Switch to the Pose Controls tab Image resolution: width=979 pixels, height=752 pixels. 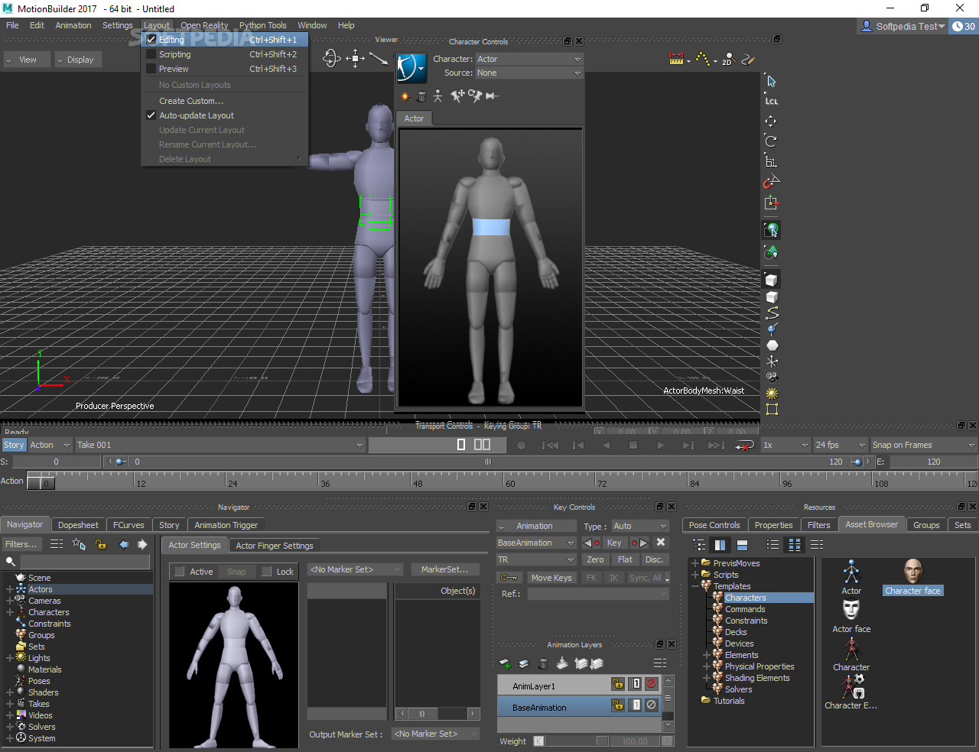click(714, 525)
